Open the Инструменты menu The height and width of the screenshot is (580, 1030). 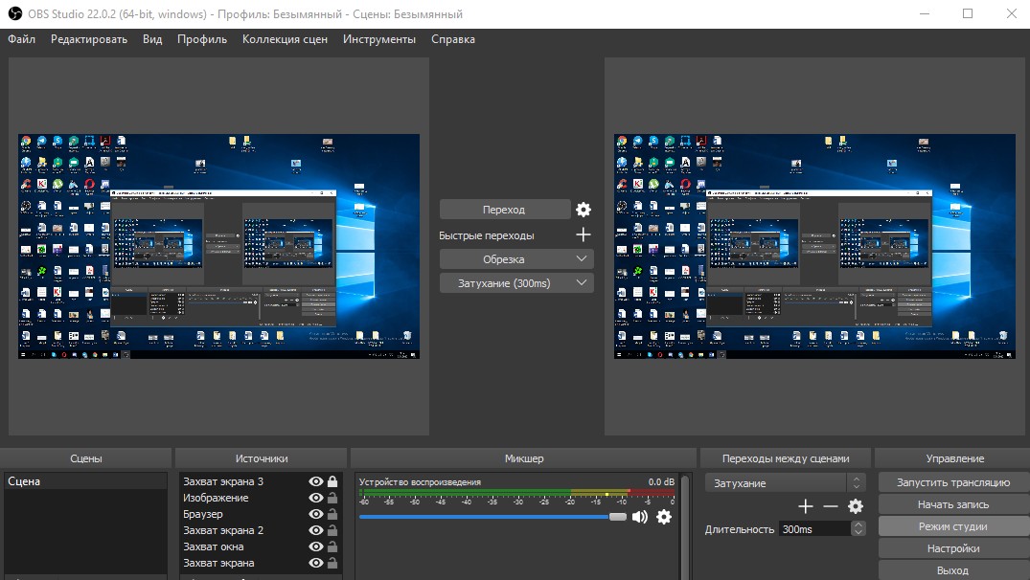379,39
